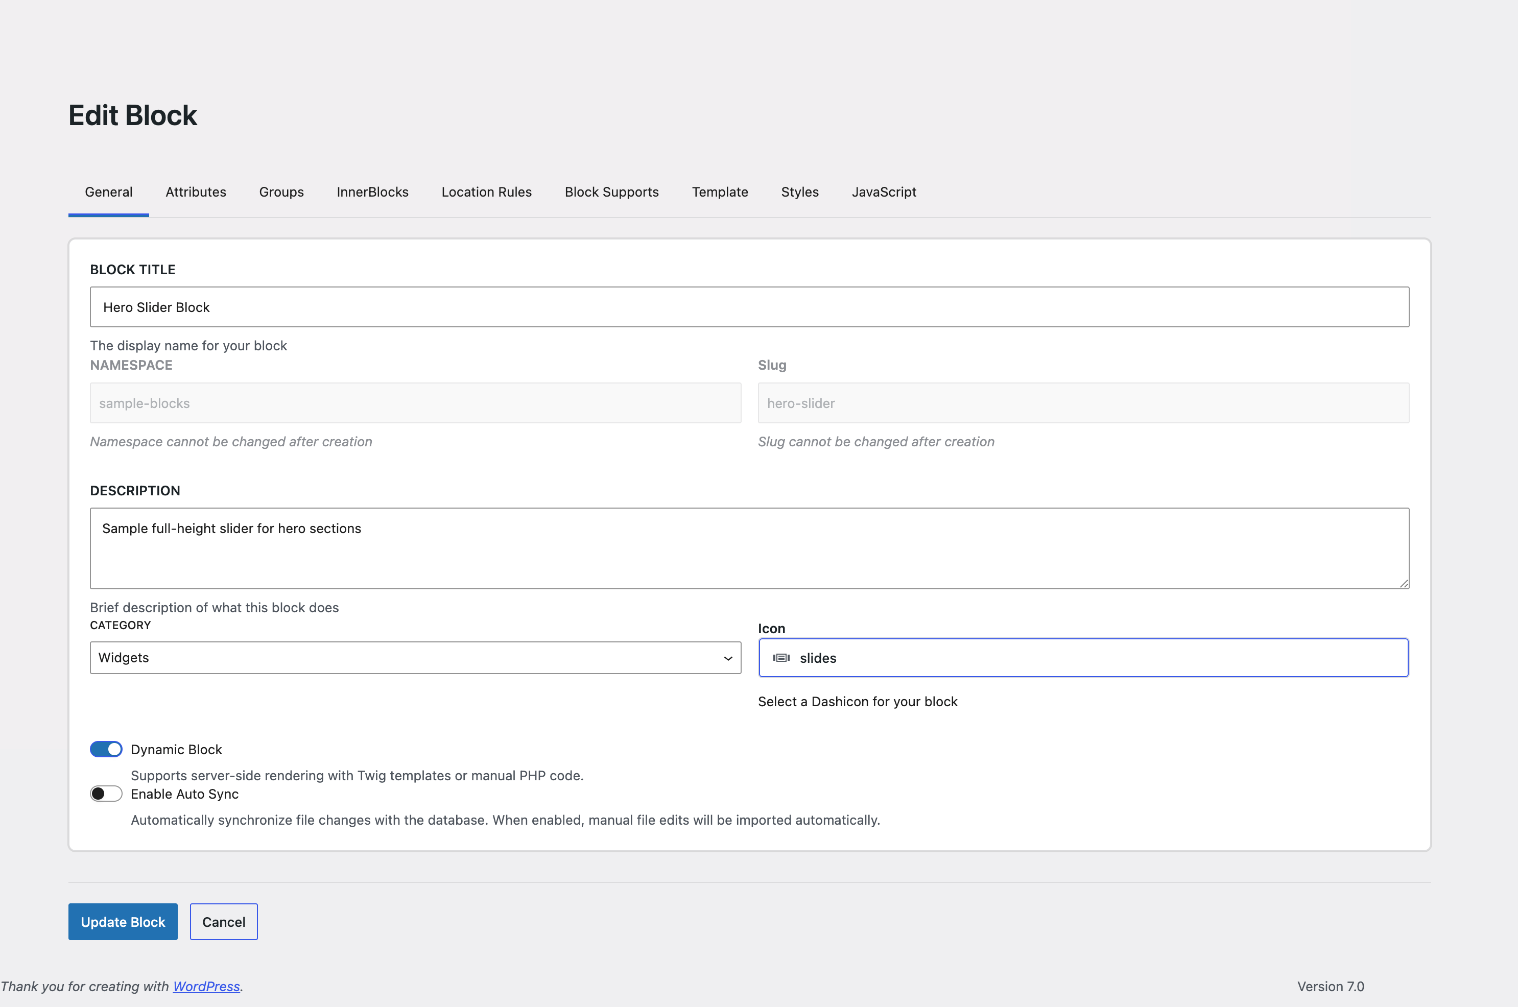
Task: Click 'Namespace cannot be changed after creation' note
Action: click(231, 442)
